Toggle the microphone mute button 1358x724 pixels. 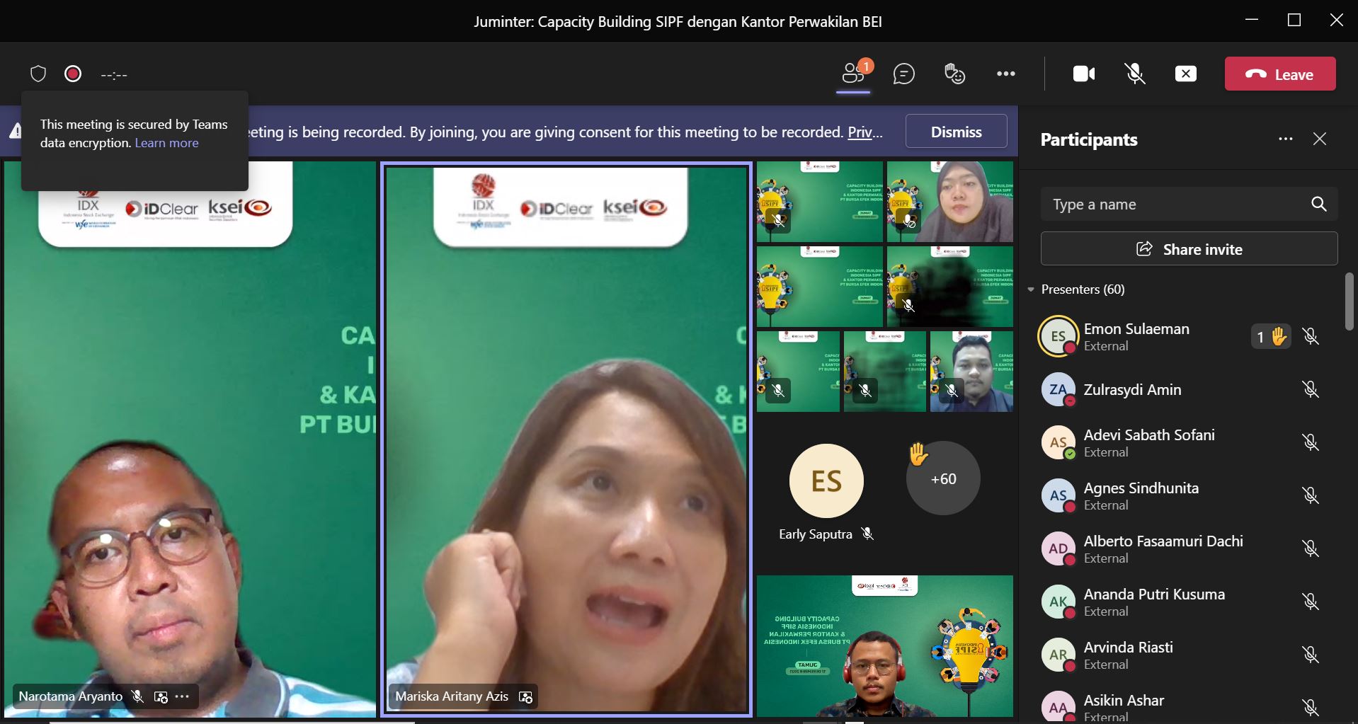(1134, 74)
